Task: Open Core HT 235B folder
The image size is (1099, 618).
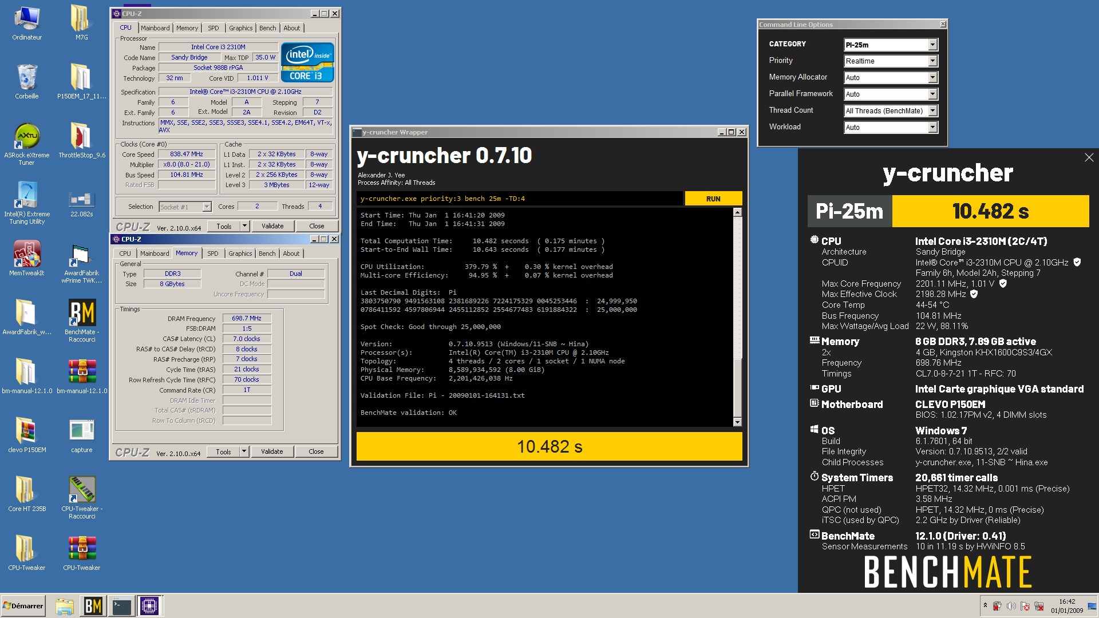Action: pyautogui.click(x=27, y=494)
